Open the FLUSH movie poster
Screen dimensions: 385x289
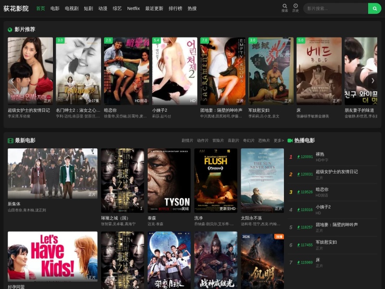[x=216, y=180]
